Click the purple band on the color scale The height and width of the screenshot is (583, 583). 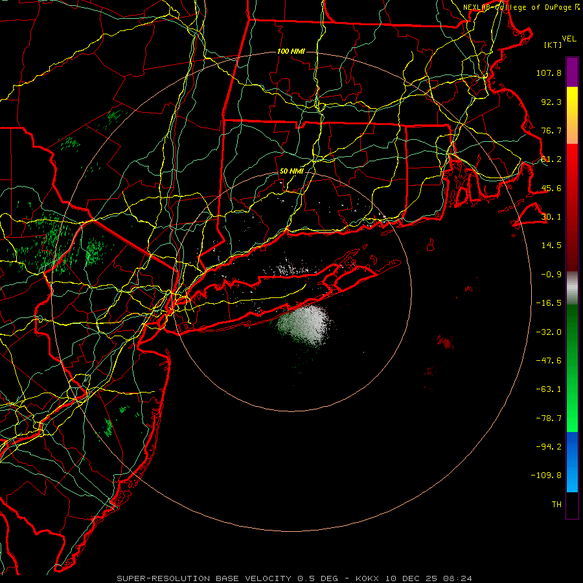click(x=572, y=72)
